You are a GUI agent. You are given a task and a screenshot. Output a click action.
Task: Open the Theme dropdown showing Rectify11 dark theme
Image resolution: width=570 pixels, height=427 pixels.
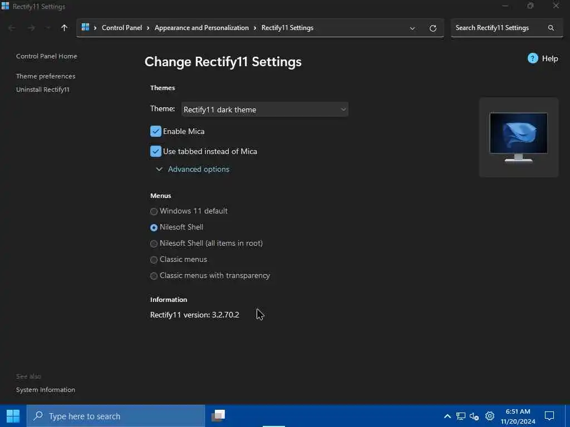[264, 110]
